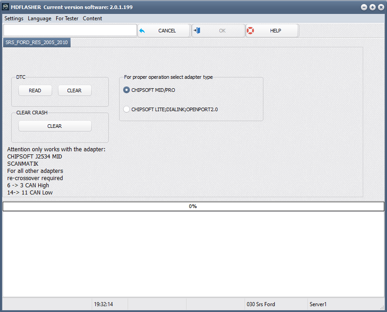This screenshot has height=312, width=387.
Task: Click the blue back-arrow Cancel icon
Action: 142,31
